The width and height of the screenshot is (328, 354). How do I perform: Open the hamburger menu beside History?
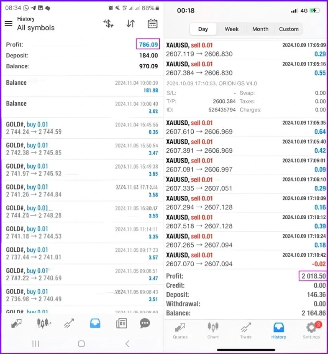(9, 23)
